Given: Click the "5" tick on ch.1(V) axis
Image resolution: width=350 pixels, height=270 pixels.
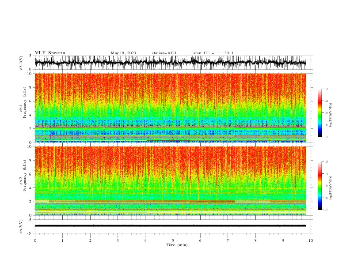Looking at the screenshot, I should point(30,56).
